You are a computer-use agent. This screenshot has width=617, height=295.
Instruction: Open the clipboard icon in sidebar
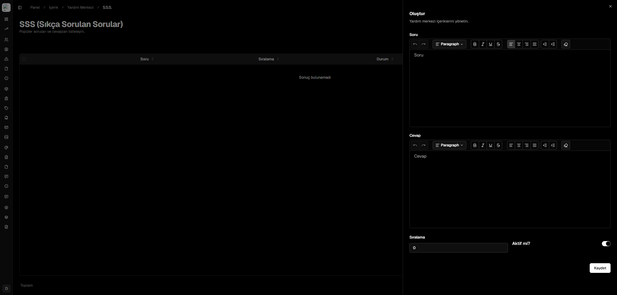click(x=6, y=99)
